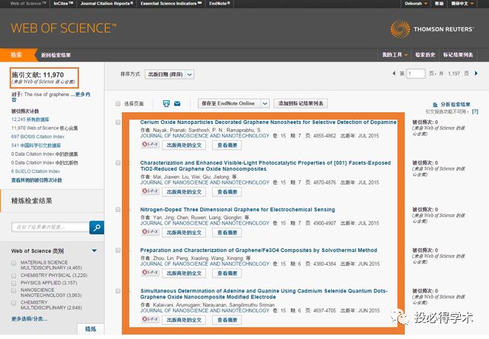Click Add to Marked List button
Image resolution: width=489 pixels, height=339 pixels.
[x=301, y=103]
